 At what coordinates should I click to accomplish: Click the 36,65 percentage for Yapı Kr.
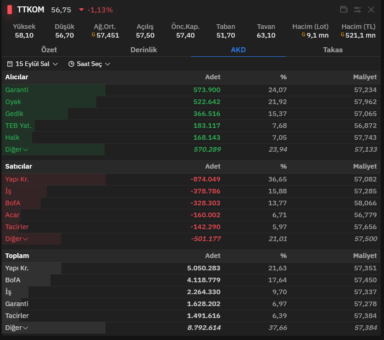click(277, 179)
